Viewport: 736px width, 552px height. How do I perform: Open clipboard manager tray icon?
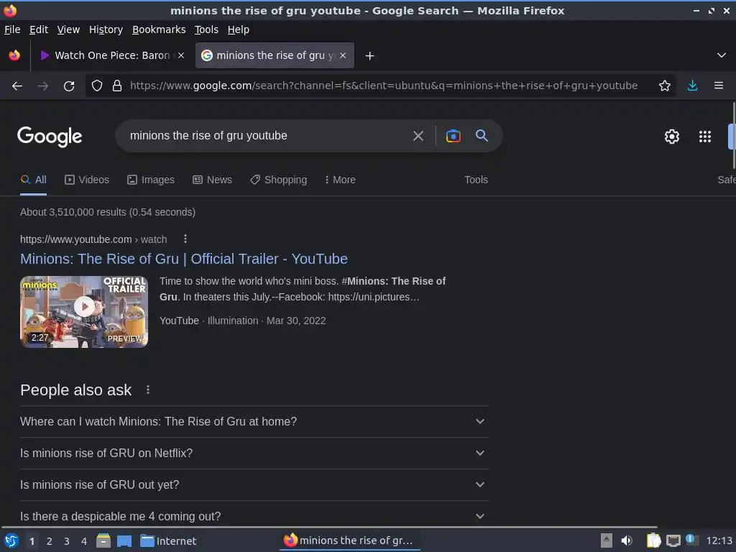[653, 540]
